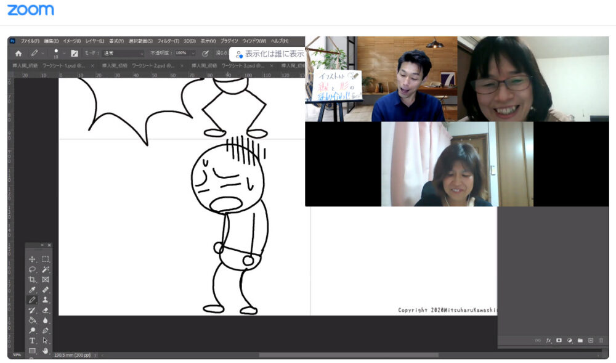Select the Hand tool

(46, 351)
